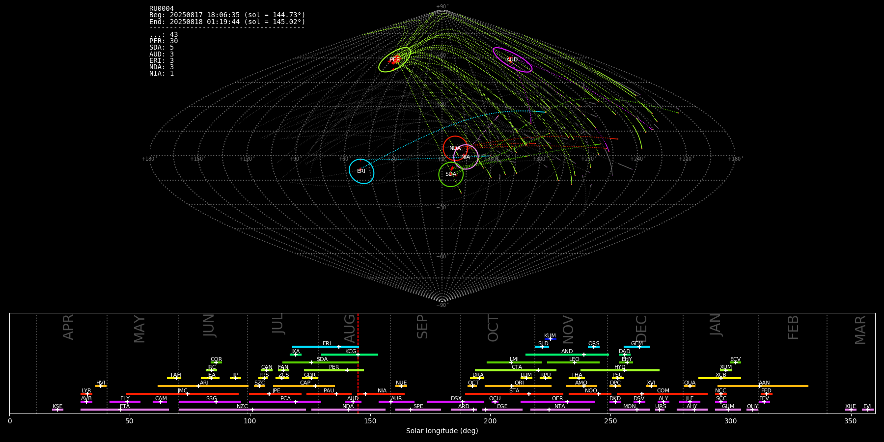Click the cyan ERI radiant circle on map

361,171
